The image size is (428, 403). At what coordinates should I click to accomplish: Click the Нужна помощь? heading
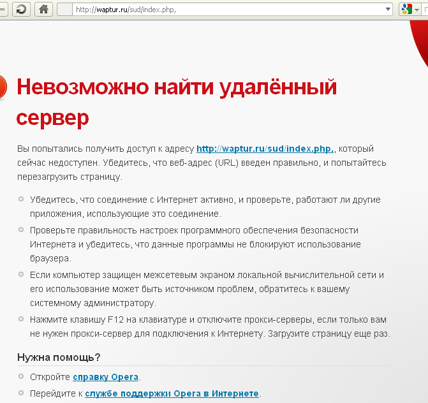59,358
